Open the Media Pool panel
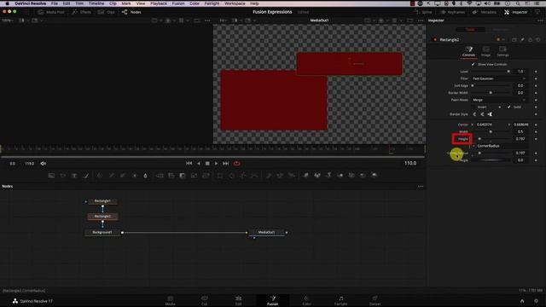Screen dimensions: 546x307 pyautogui.click(x=51, y=12)
